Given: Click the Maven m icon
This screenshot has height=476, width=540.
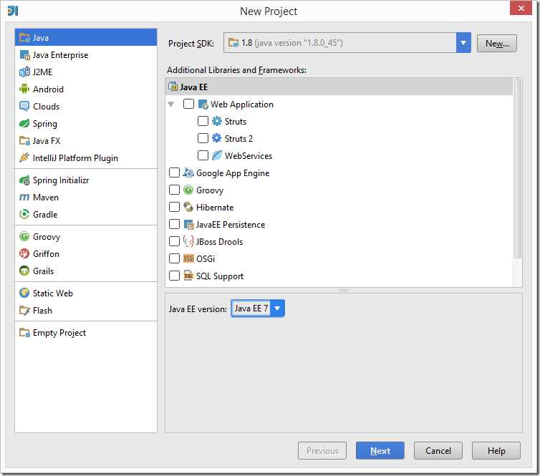Looking at the screenshot, I should click(24, 198).
